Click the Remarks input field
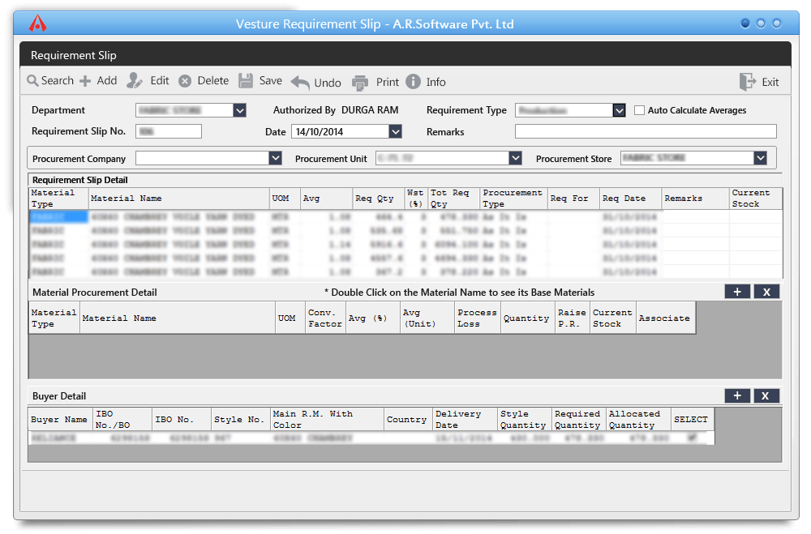The image size is (811, 534). (646, 131)
